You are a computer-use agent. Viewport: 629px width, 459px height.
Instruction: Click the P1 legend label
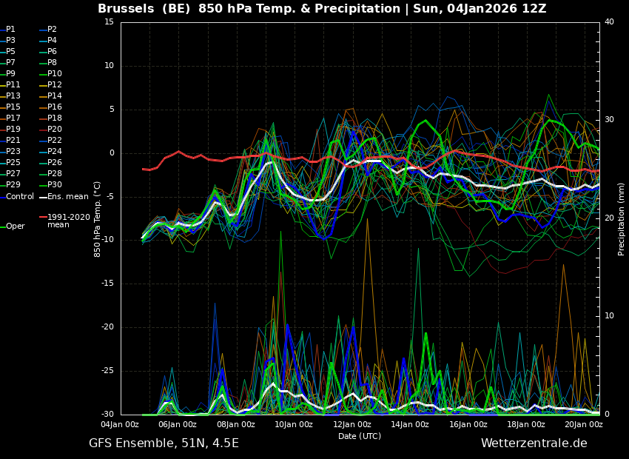click(x=10, y=30)
